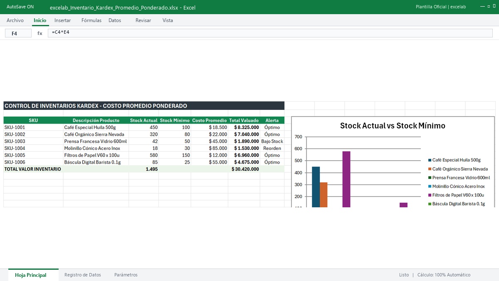Select cell SKU-1002
This screenshot has height=281, width=499.
[33, 134]
